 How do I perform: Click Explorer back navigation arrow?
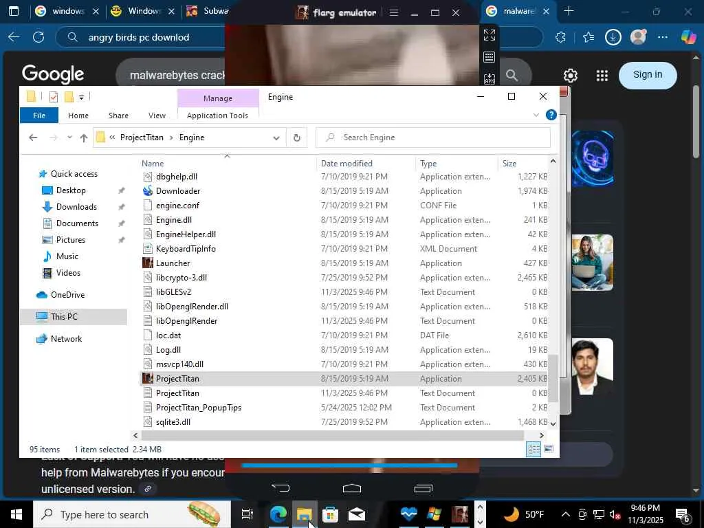pyautogui.click(x=33, y=137)
